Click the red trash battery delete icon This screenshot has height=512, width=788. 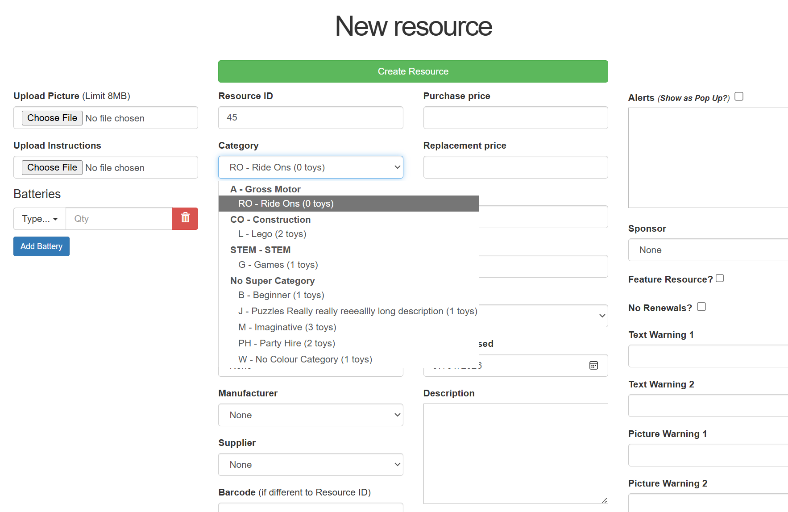pos(185,218)
